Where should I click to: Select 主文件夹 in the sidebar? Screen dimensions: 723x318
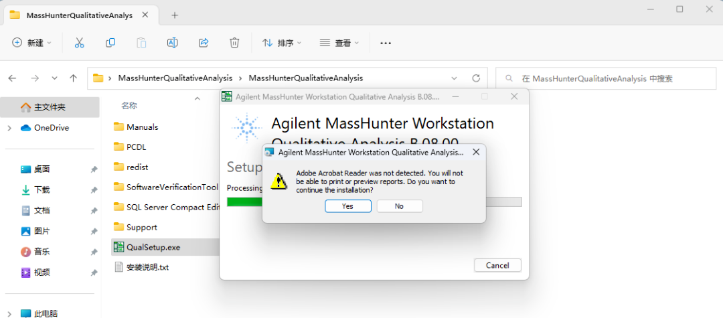(x=50, y=107)
